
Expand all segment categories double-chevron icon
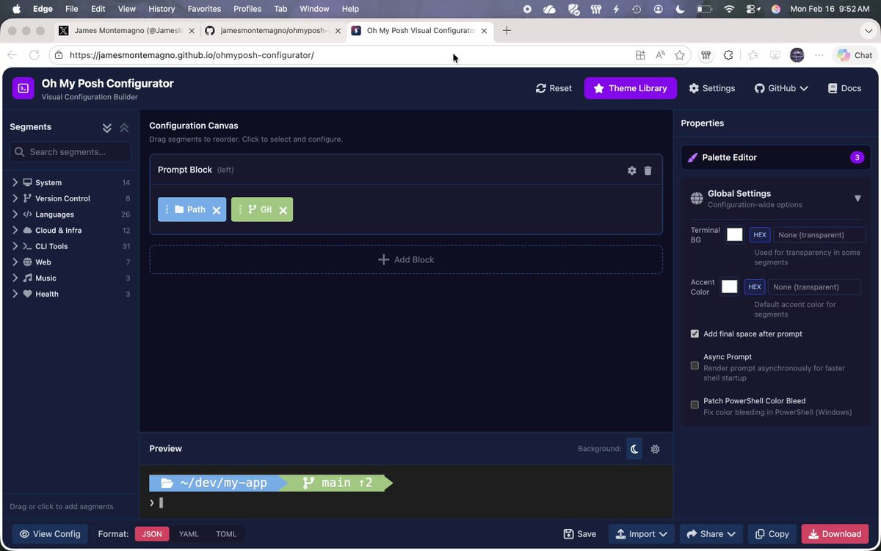[x=107, y=128]
